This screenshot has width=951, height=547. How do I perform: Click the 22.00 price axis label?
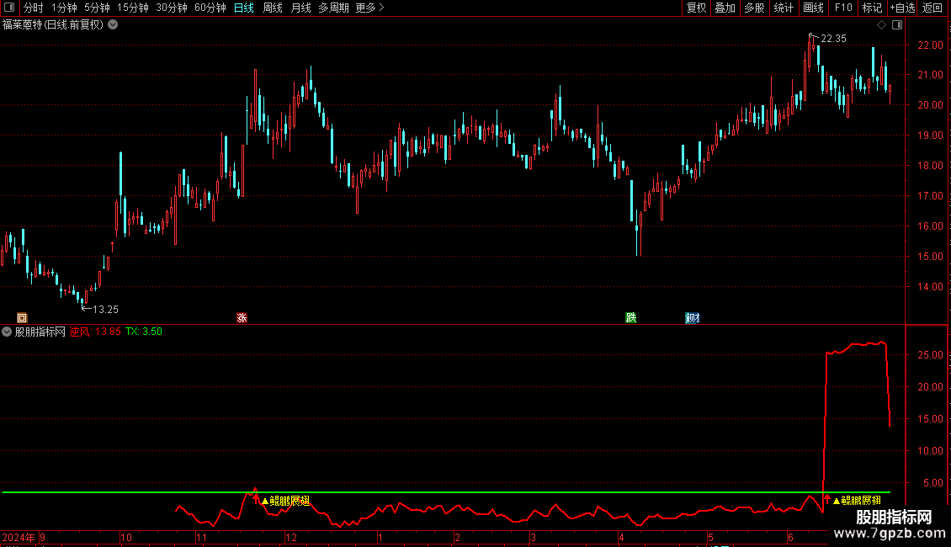[x=930, y=45]
